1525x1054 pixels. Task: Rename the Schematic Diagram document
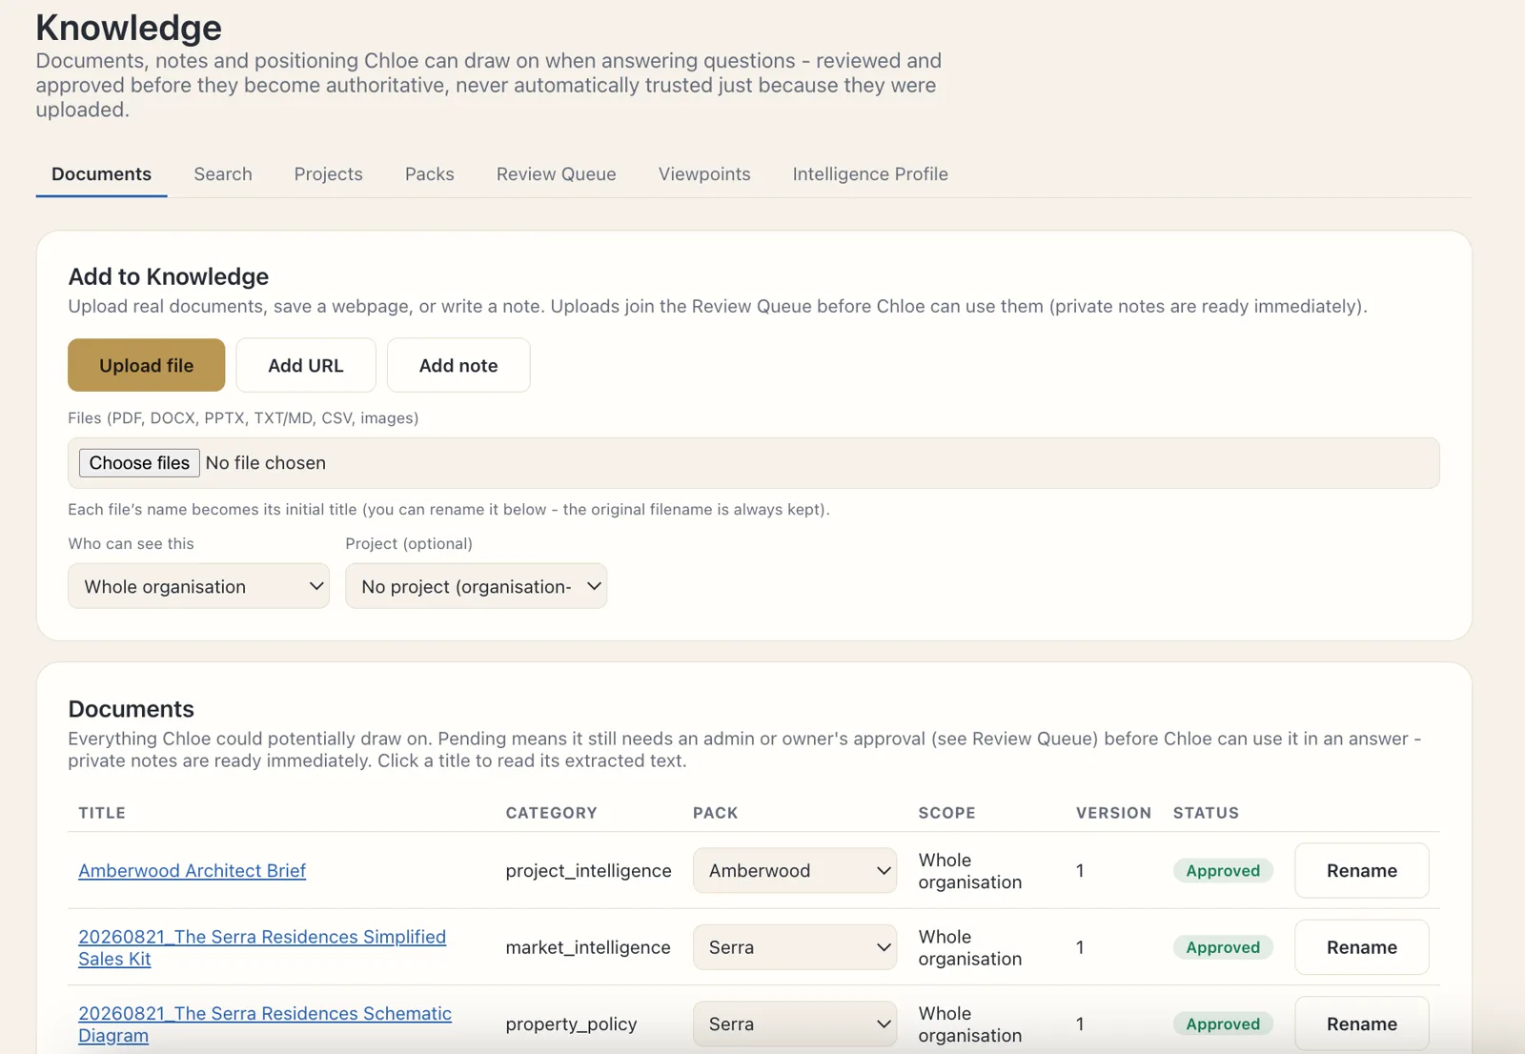[x=1361, y=1024]
